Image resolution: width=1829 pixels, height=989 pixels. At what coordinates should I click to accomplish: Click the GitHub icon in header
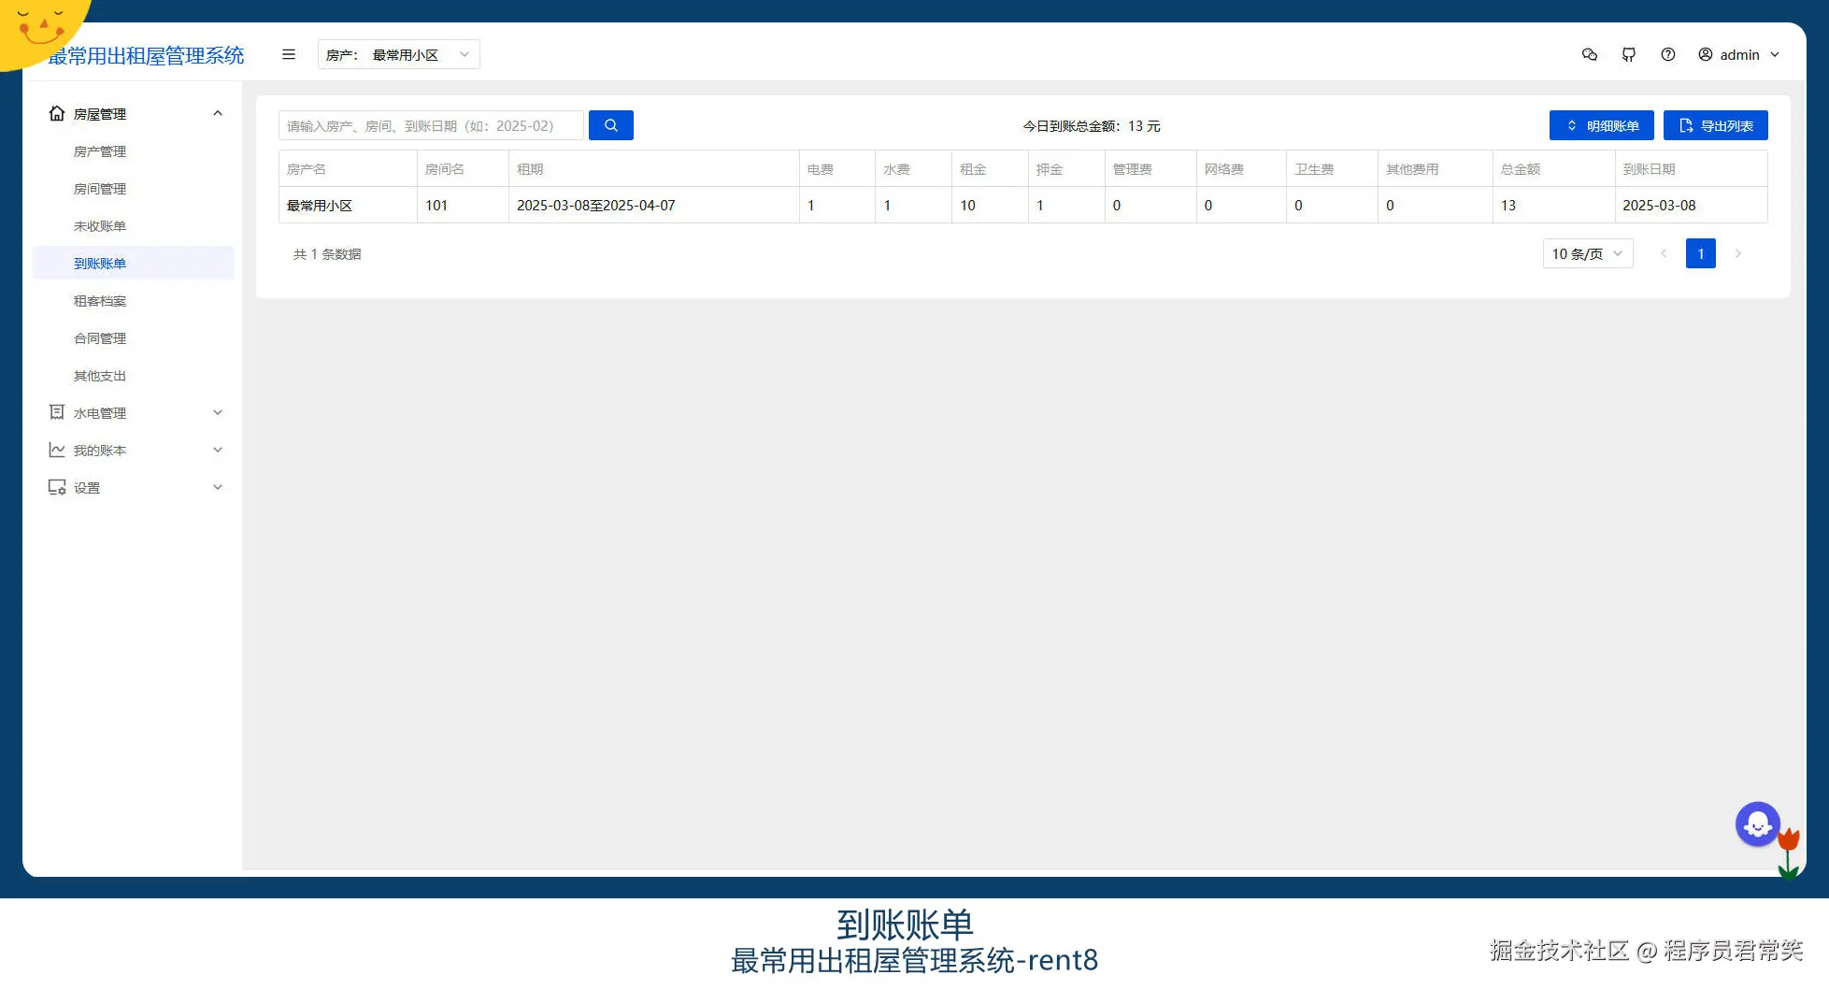click(1629, 54)
